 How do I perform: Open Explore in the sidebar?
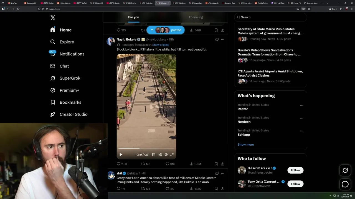[x=62, y=42]
